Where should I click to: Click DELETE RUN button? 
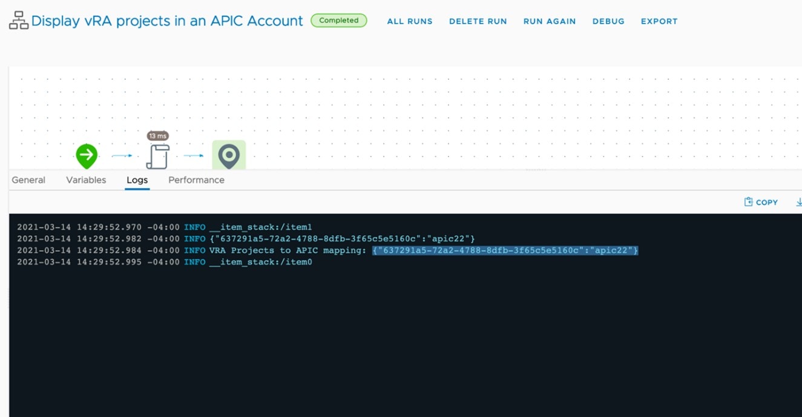point(478,21)
